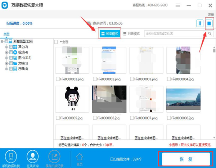Viewport: 216px width, 168px height.
Task: Pause the scan with the pause button
Action: click(x=200, y=23)
